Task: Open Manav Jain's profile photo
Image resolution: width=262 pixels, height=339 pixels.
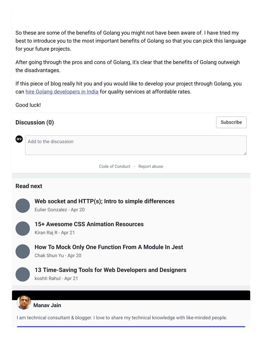Action: (x=24, y=302)
